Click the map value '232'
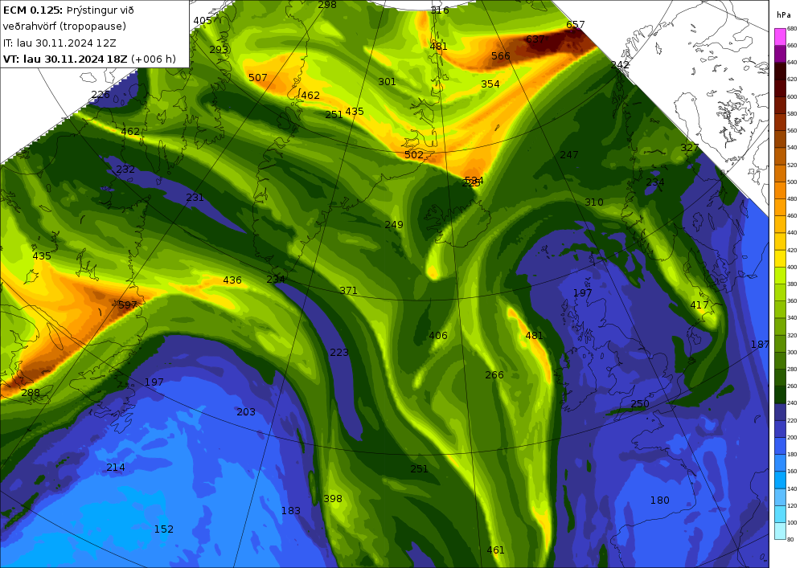The image size is (804, 568). tap(125, 169)
